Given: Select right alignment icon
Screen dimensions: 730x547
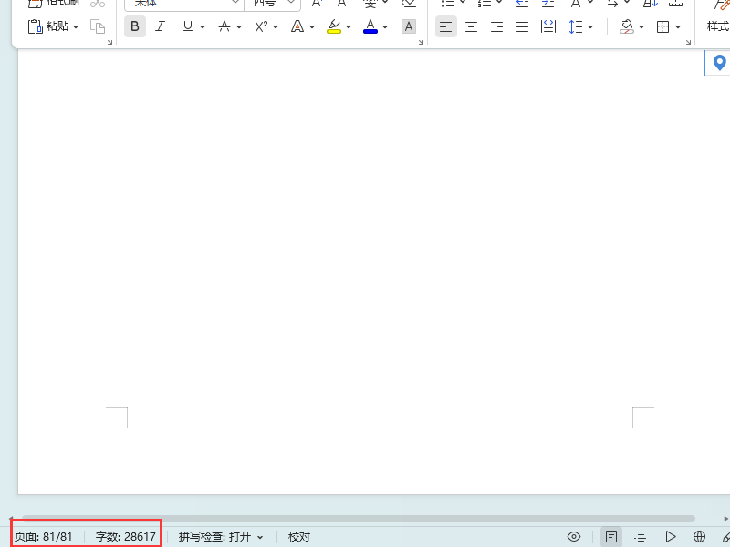Looking at the screenshot, I should pyautogui.click(x=496, y=26).
